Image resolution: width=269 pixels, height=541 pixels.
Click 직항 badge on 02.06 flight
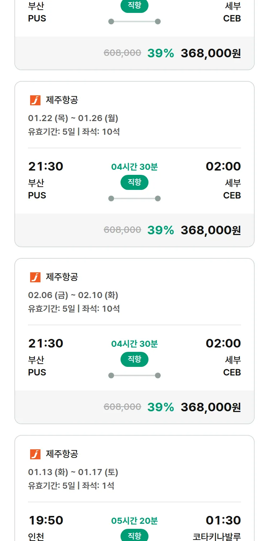coord(134,359)
